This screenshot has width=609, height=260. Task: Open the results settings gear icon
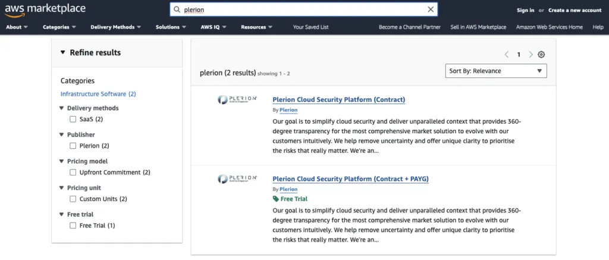[x=541, y=55]
